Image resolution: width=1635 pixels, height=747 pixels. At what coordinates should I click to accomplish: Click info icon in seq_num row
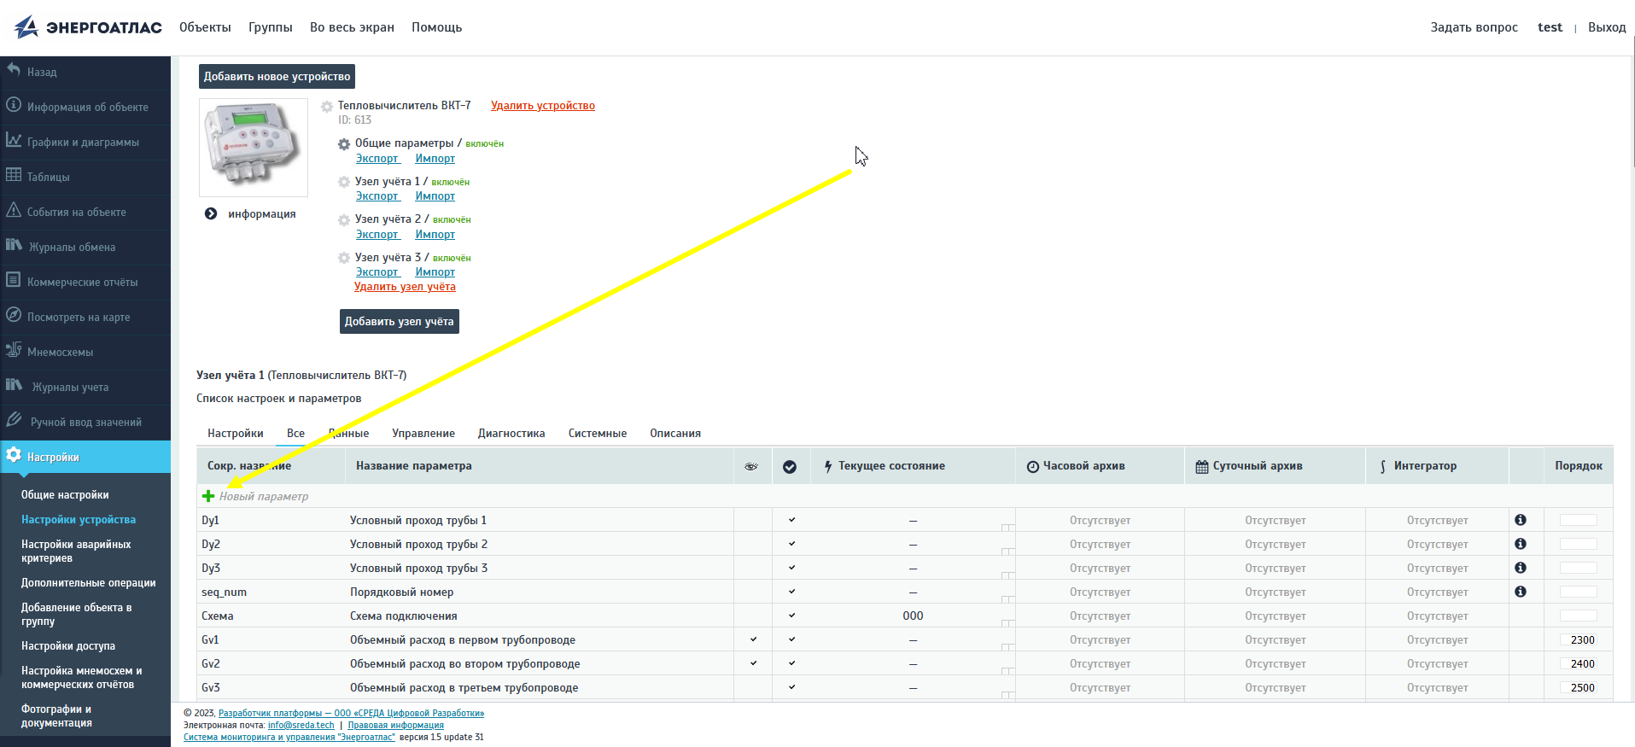point(1521,592)
